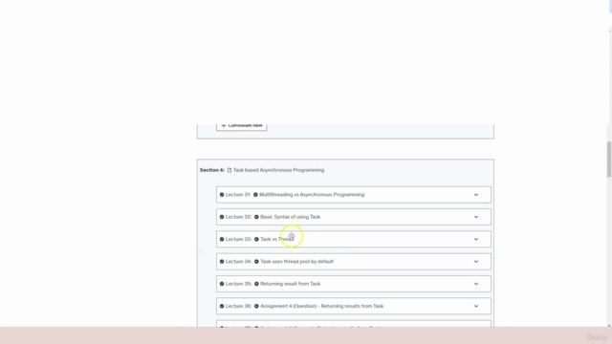Select 'Section 4:' label

click(x=212, y=170)
